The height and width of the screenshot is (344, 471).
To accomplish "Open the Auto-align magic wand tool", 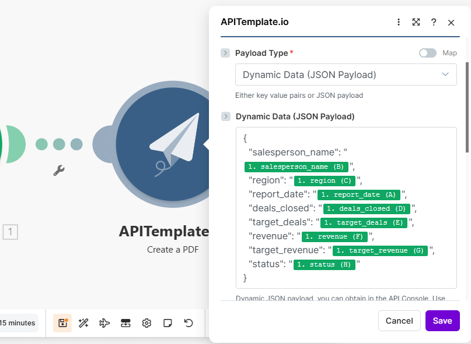I will tap(83, 323).
